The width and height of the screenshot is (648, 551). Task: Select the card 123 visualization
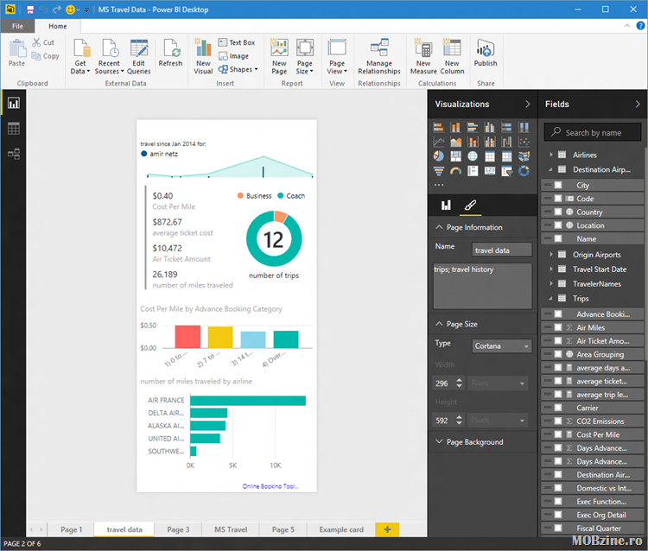point(490,171)
